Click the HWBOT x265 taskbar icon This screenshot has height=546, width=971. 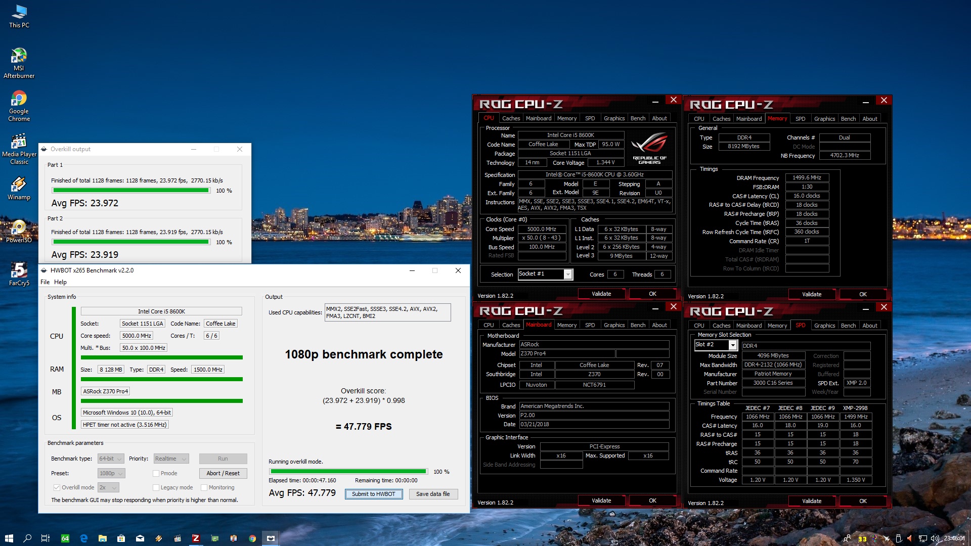point(271,538)
